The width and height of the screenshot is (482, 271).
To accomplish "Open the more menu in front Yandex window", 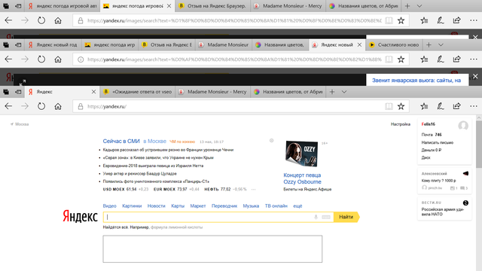I will 474,106.
